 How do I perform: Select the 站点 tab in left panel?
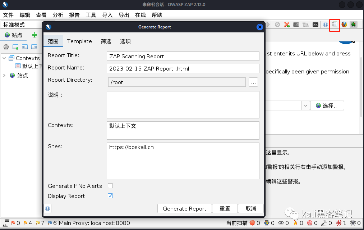pyautogui.click(x=14, y=35)
